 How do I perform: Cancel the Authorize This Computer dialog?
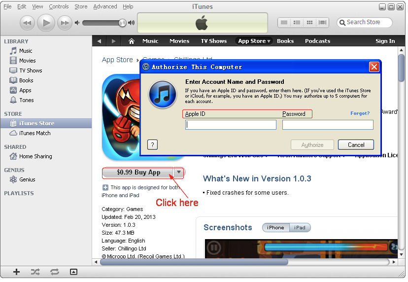356,145
